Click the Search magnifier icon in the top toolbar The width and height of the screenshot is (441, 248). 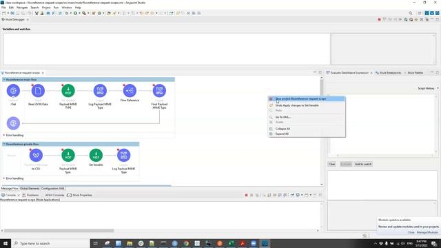point(411,13)
